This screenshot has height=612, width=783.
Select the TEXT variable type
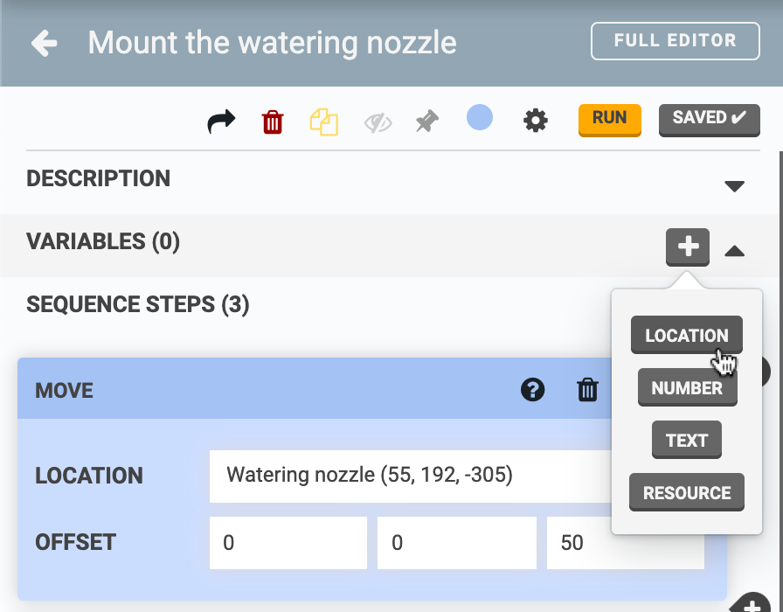(686, 440)
